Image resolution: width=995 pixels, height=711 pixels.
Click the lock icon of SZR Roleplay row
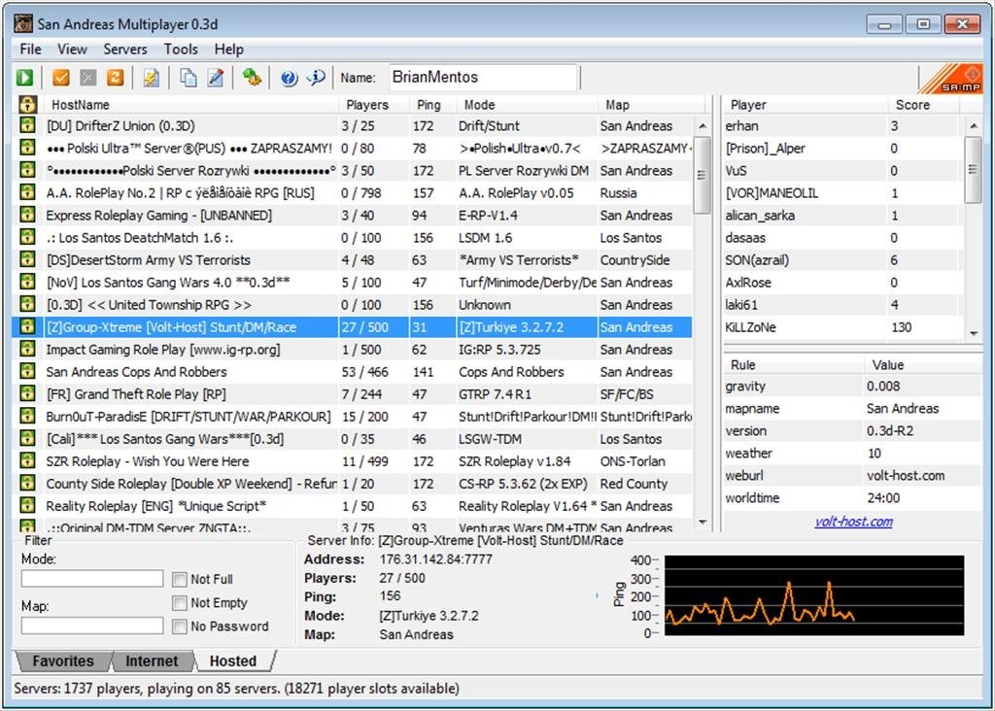click(x=27, y=459)
